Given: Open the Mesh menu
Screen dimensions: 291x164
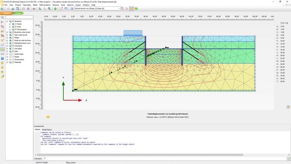Looking at the screenshot, I should 35,5.
